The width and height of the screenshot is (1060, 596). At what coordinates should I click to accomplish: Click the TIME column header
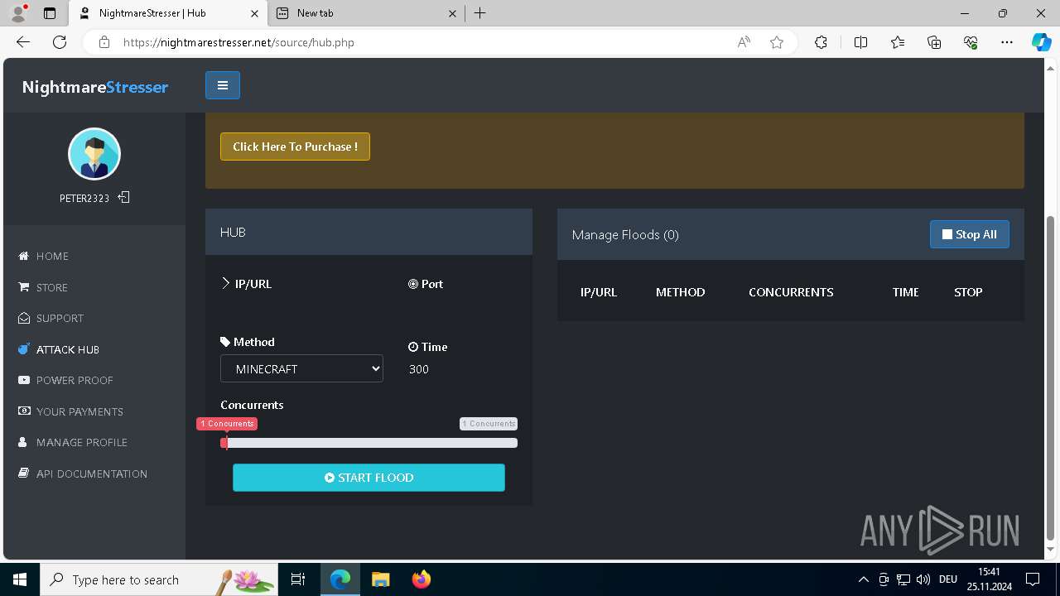[906, 292]
